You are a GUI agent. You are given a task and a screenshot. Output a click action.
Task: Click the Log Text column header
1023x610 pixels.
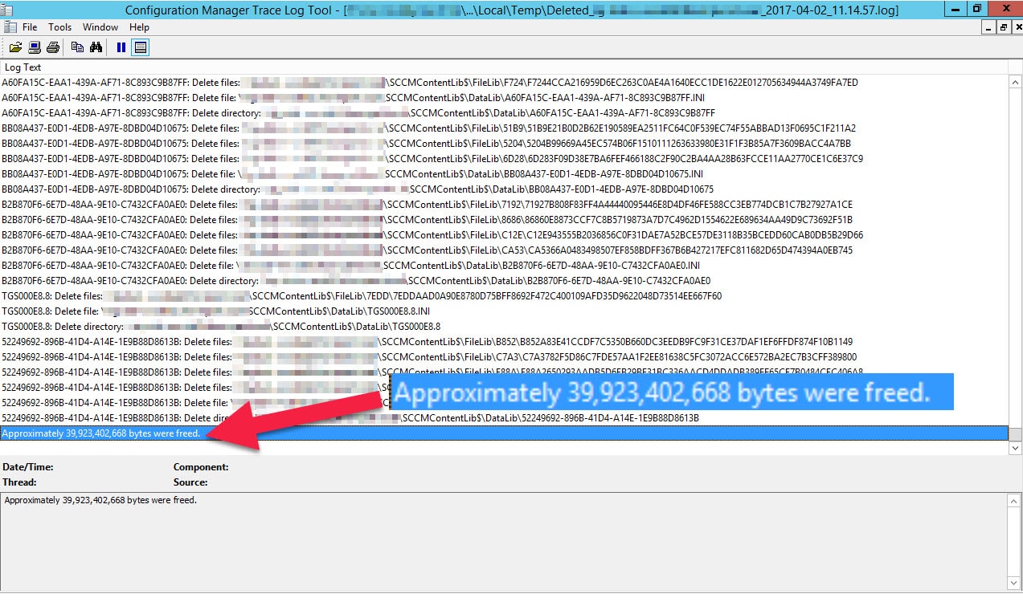(x=504, y=67)
